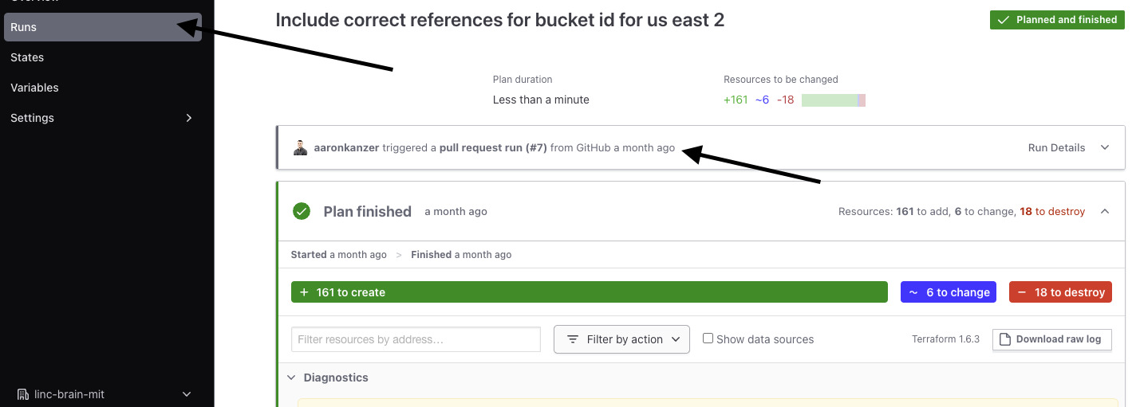Expand the Settings sidebar submenu
The image size is (1136, 407).
(x=188, y=118)
